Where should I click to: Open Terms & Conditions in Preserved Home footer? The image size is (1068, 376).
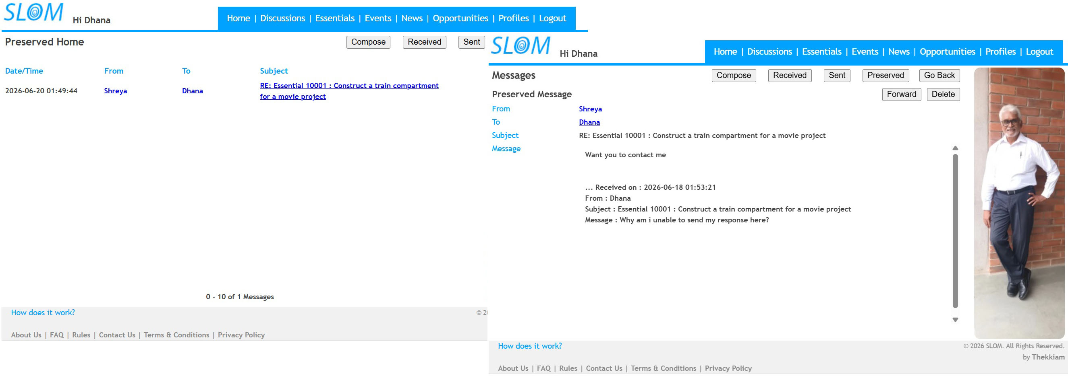176,335
